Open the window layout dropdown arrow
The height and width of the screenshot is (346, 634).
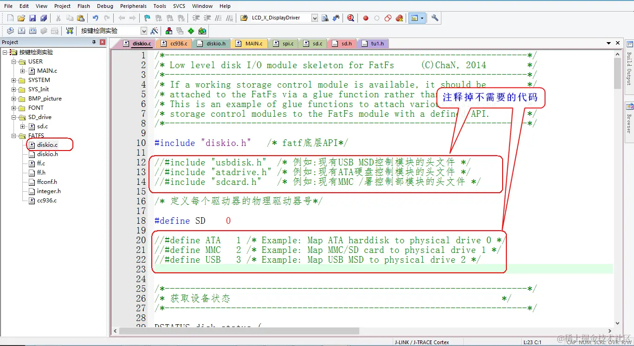click(x=422, y=18)
